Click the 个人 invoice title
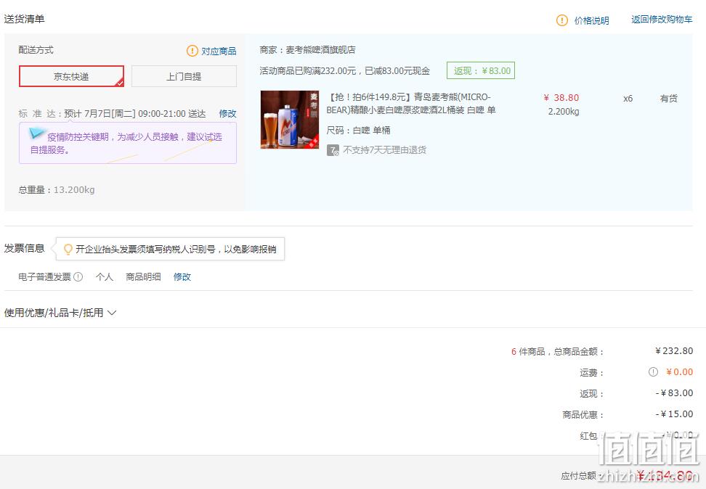This screenshot has width=706, height=489. 105,277
